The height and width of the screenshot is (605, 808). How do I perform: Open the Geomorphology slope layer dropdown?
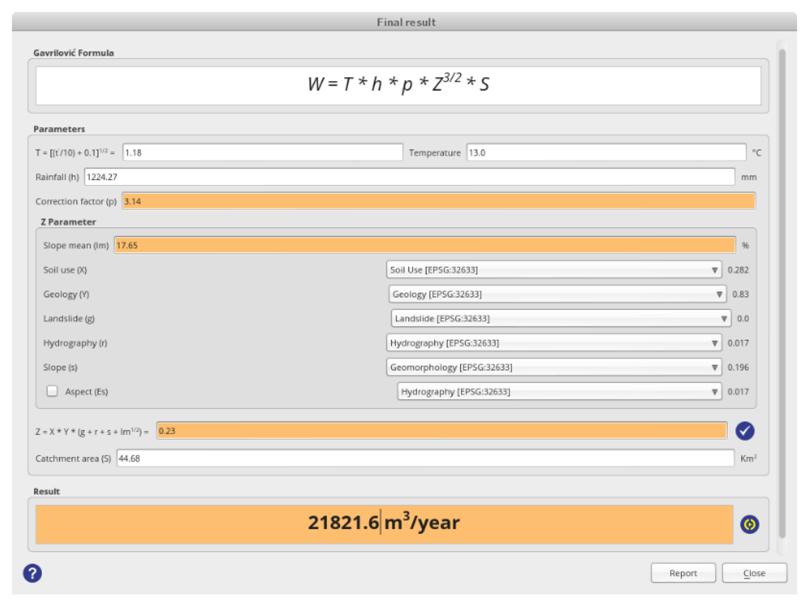(554, 367)
